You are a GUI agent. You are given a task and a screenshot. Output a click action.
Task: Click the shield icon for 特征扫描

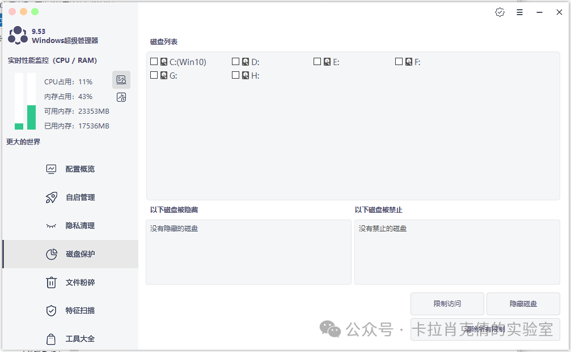tap(51, 311)
